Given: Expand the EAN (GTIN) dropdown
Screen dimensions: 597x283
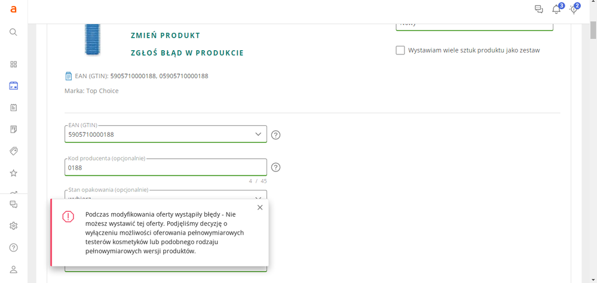Looking at the screenshot, I should pyautogui.click(x=258, y=134).
